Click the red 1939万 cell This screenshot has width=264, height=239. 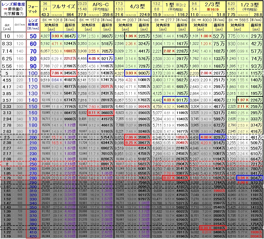(x=256, y=232)
